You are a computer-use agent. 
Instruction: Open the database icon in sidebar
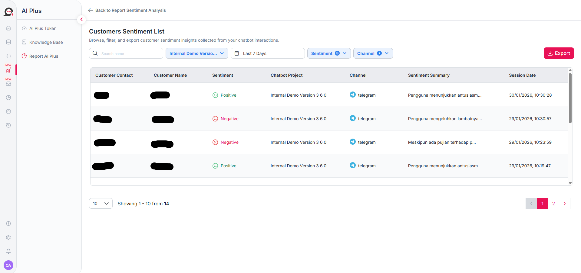point(8,42)
